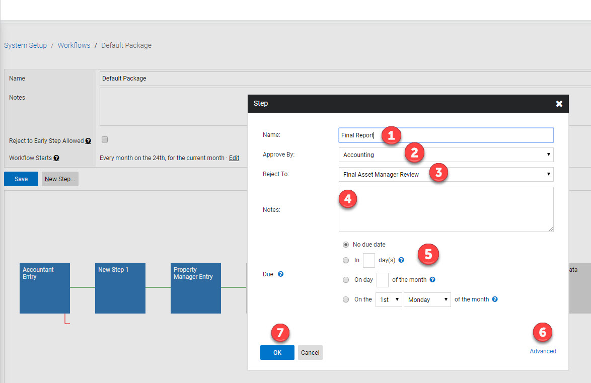
Task: Navigate to System Setup breadcrumb
Action: [25, 45]
